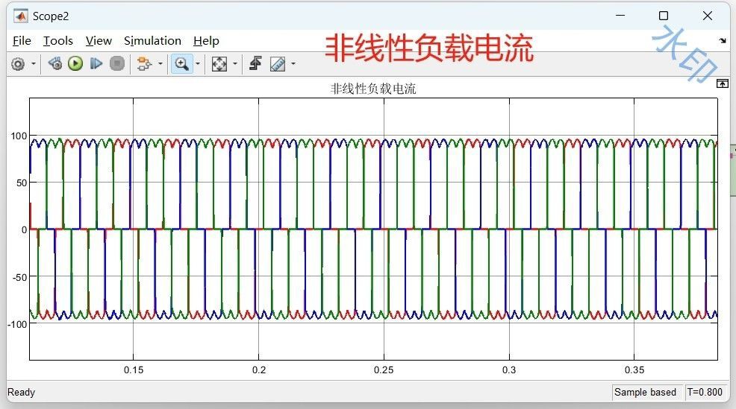Select the Cursor Measurements ruler icon
Image resolution: width=736 pixels, height=409 pixels.
click(278, 64)
